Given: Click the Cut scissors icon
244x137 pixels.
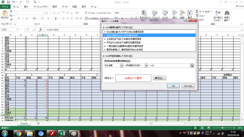Looking at the screenshot, I should click(x=11, y=12).
